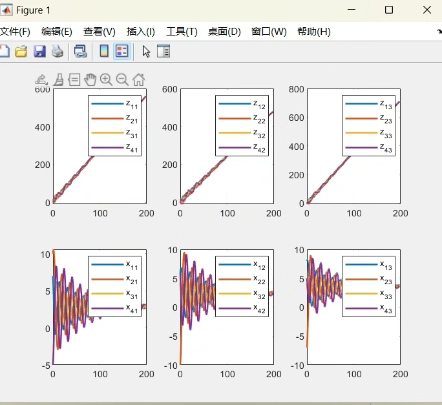Open the 插入(I) menu
Viewport: 442px width, 405px height.
(x=141, y=31)
